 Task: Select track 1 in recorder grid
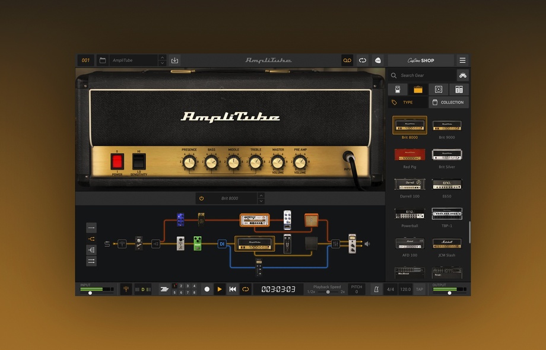pyautogui.click(x=175, y=286)
